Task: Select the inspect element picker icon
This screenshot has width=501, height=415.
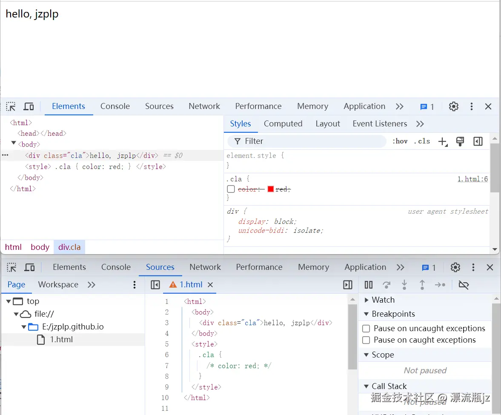Action: (10, 106)
